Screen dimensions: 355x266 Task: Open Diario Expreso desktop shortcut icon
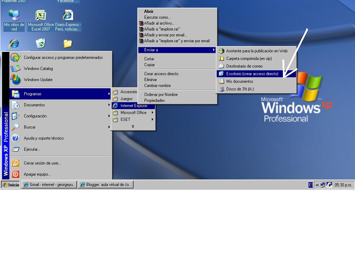(68, 20)
